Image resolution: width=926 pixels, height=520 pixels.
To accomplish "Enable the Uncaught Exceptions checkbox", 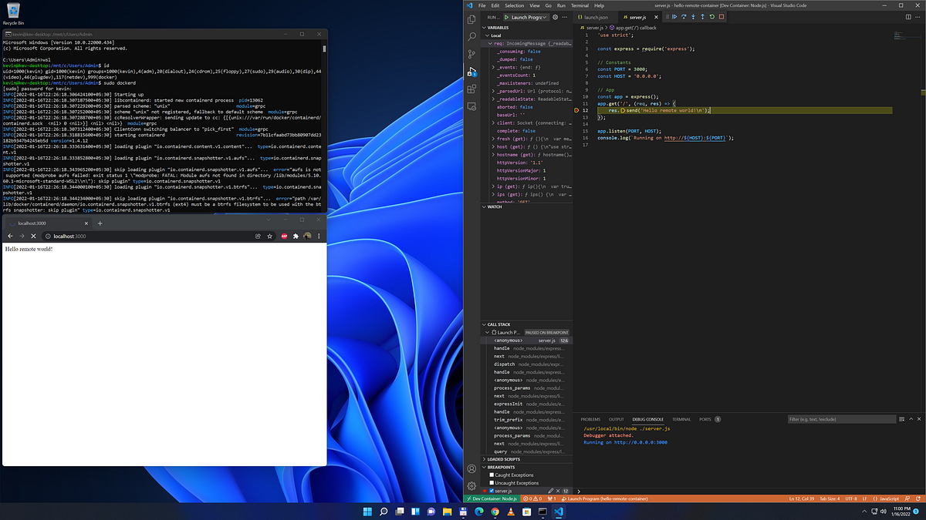I will click(490, 482).
